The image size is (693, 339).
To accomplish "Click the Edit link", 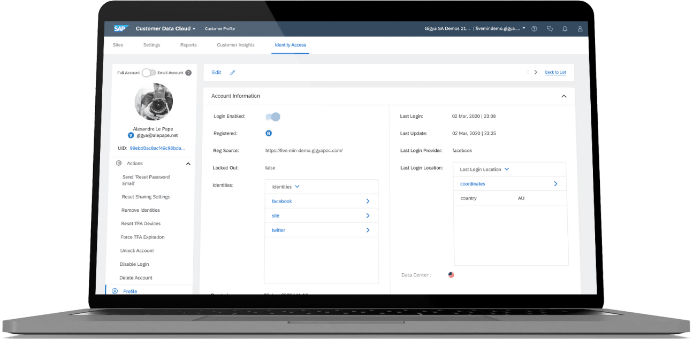I will tap(216, 72).
